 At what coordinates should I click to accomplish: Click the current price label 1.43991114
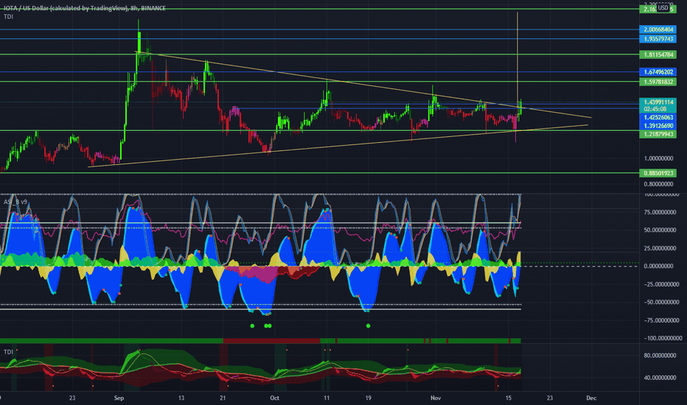tap(658, 102)
